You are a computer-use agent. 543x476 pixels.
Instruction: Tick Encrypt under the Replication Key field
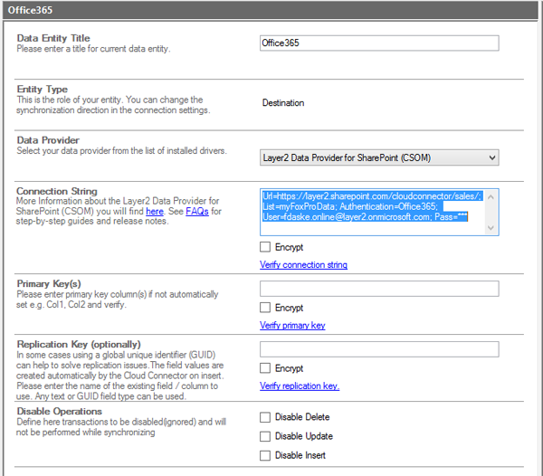coord(265,368)
